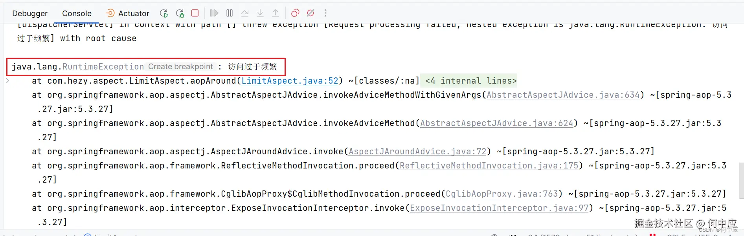Open ExposeInvocationInterceptor.java:97 link

(x=499, y=208)
